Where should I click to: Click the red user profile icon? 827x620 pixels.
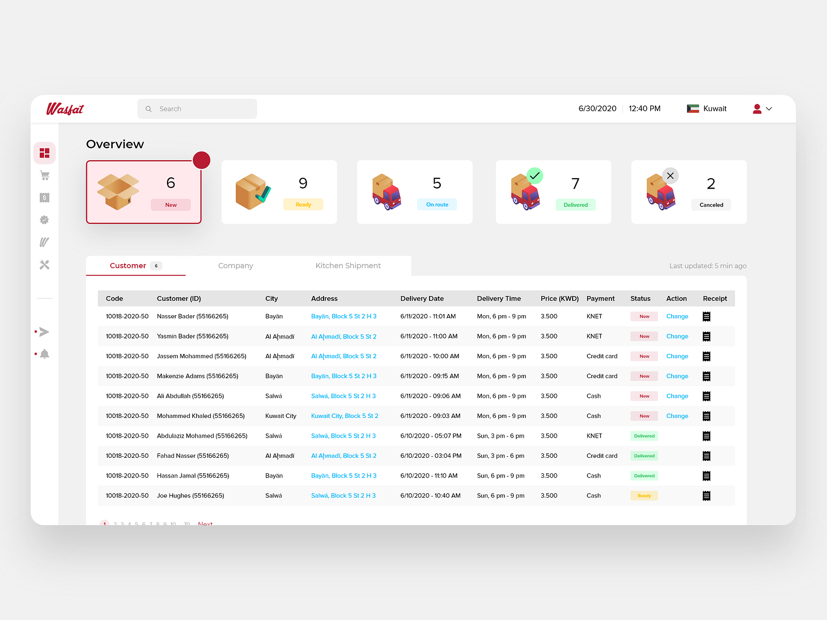click(756, 109)
